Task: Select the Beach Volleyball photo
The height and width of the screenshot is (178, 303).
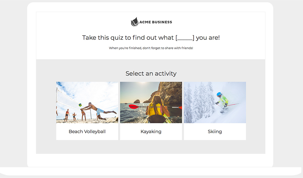Action: click(87, 102)
